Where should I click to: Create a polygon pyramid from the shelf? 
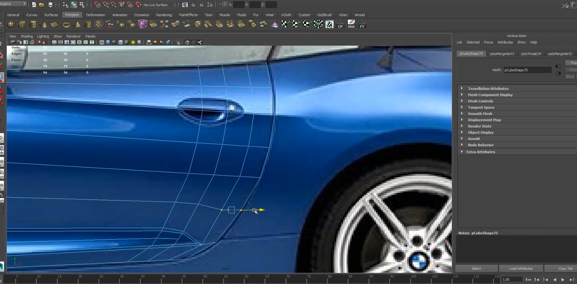pos(77,24)
